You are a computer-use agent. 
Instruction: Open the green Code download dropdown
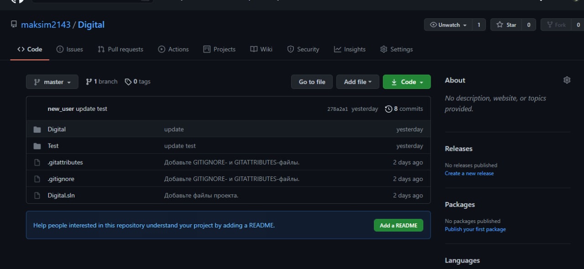click(407, 82)
